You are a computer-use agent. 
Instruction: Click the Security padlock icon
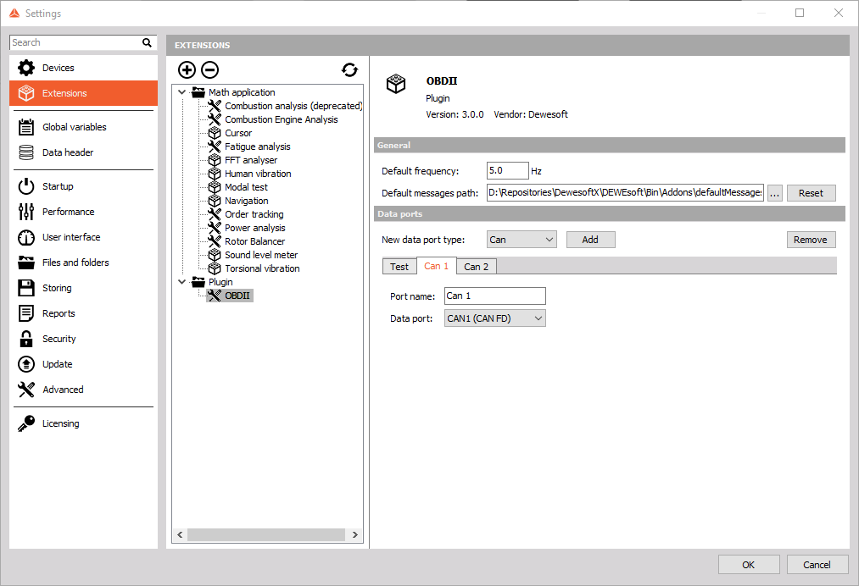coord(25,339)
